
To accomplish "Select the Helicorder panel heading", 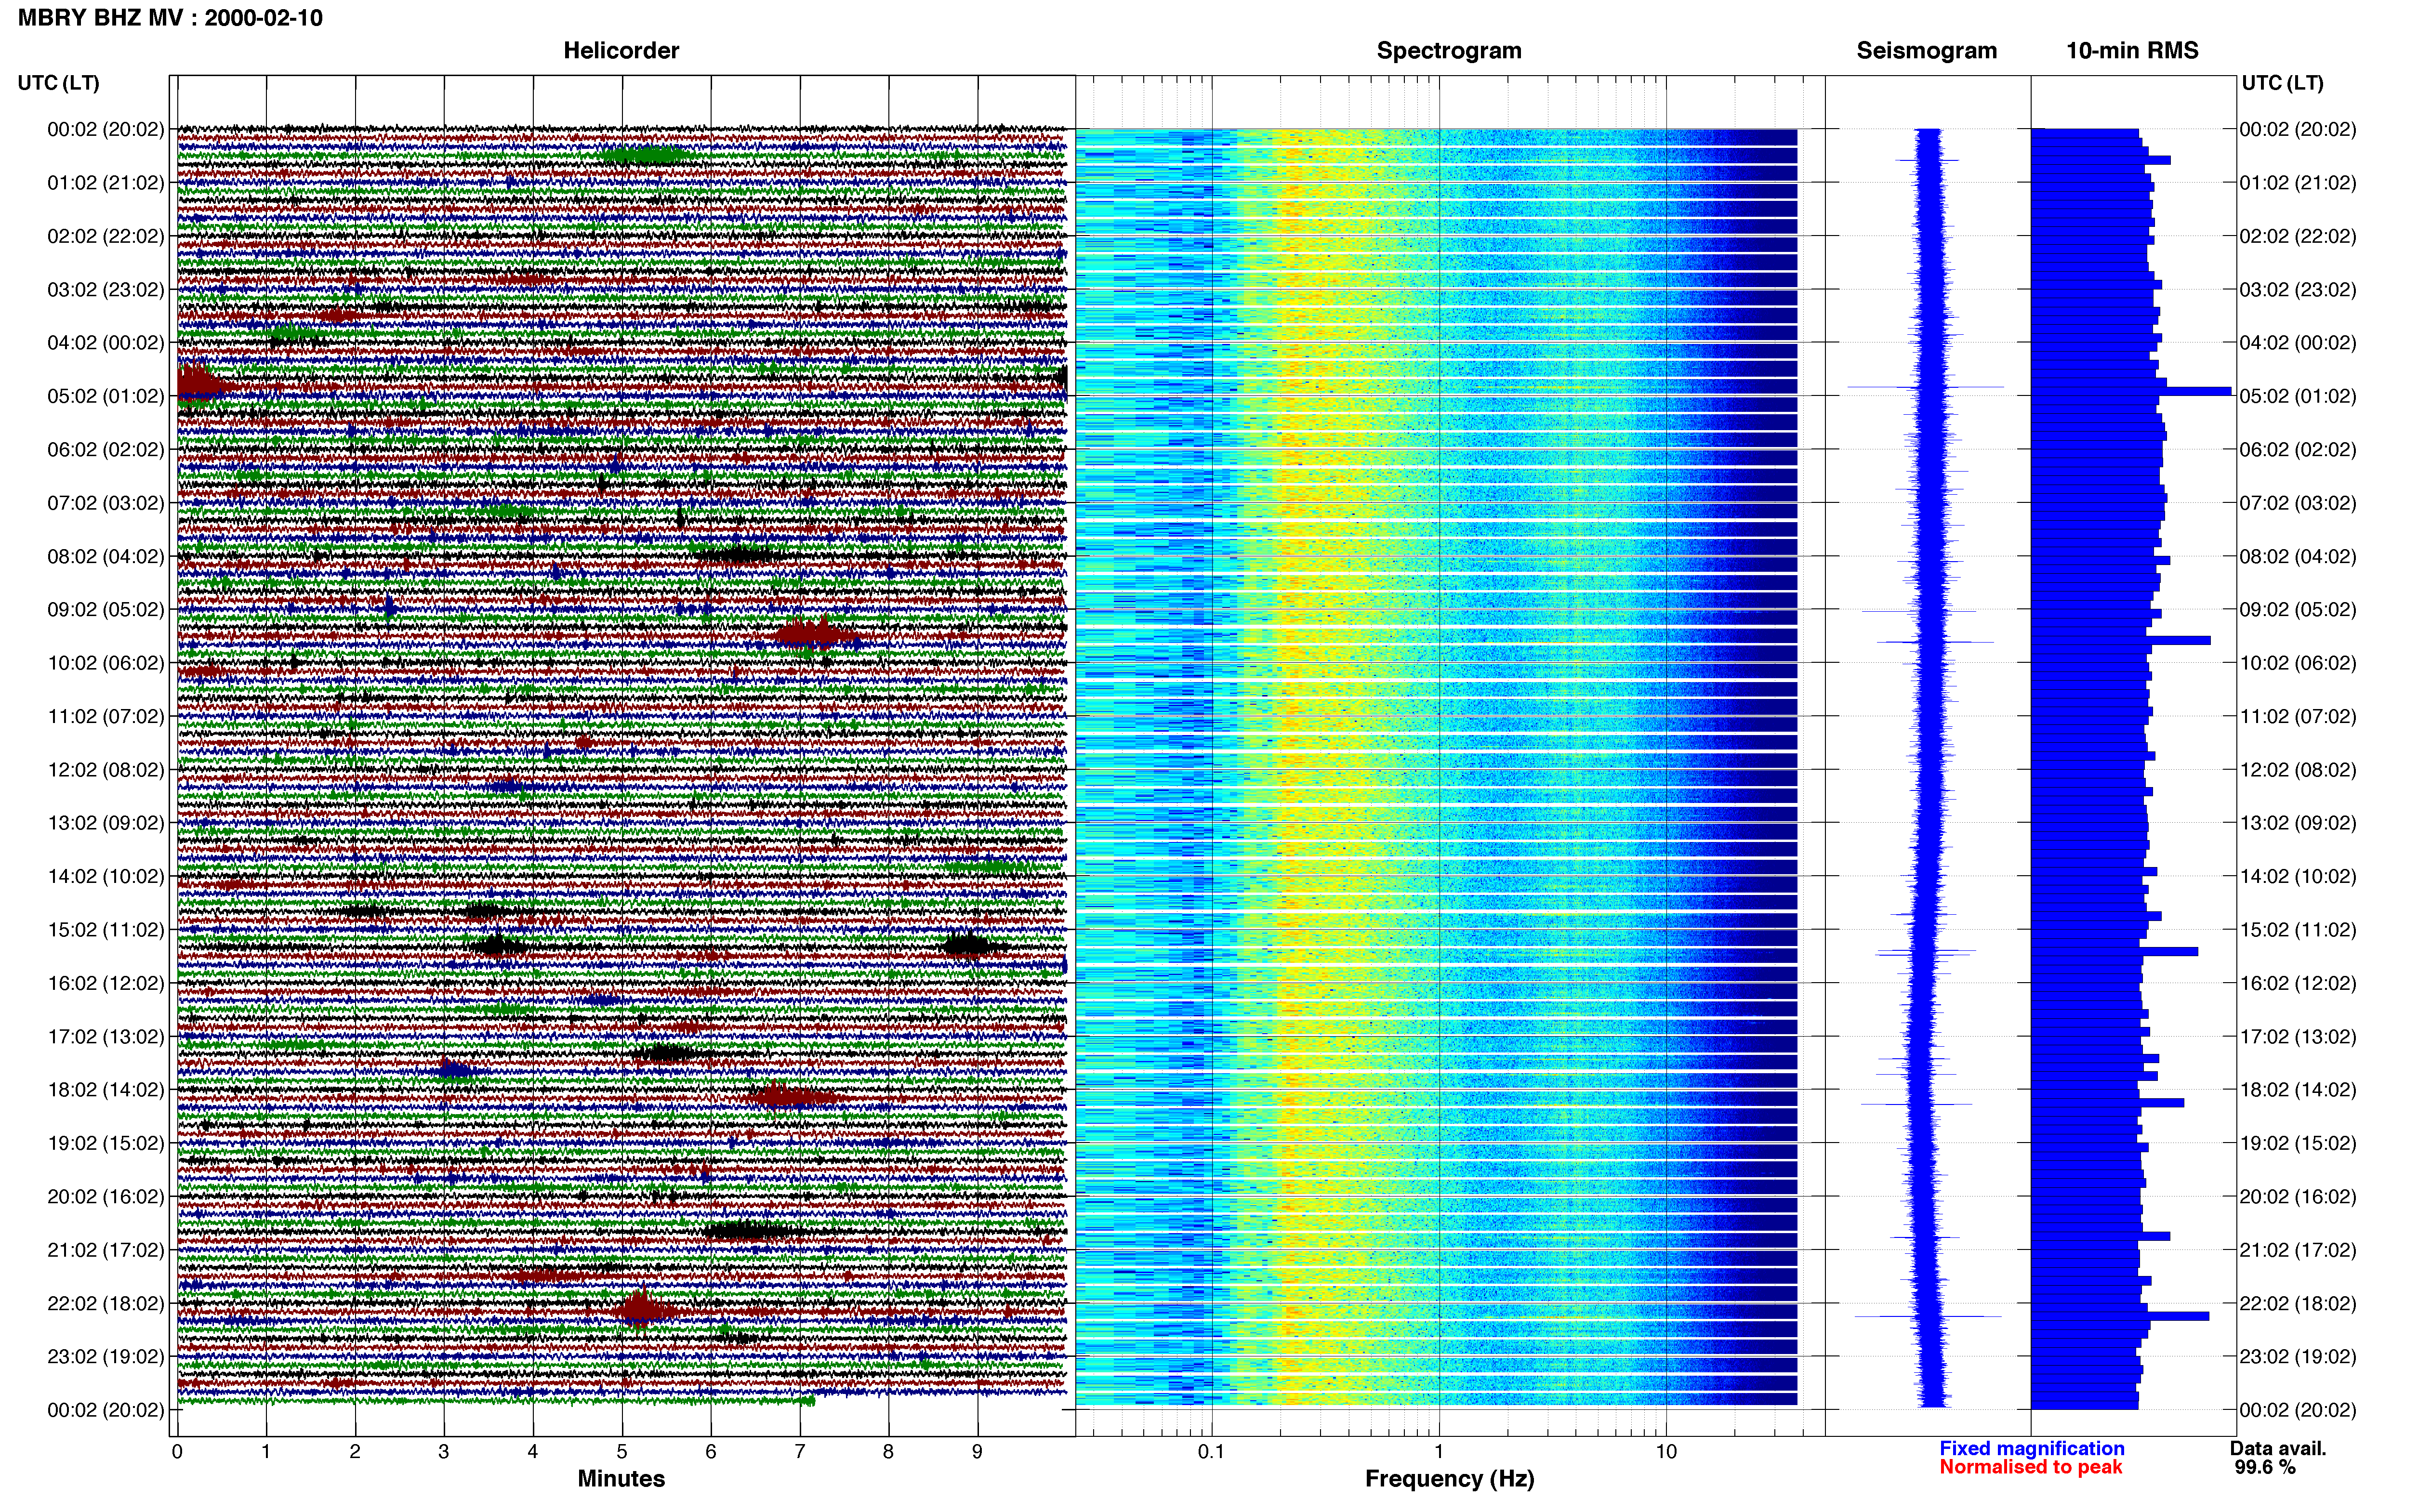I will 621,51.
